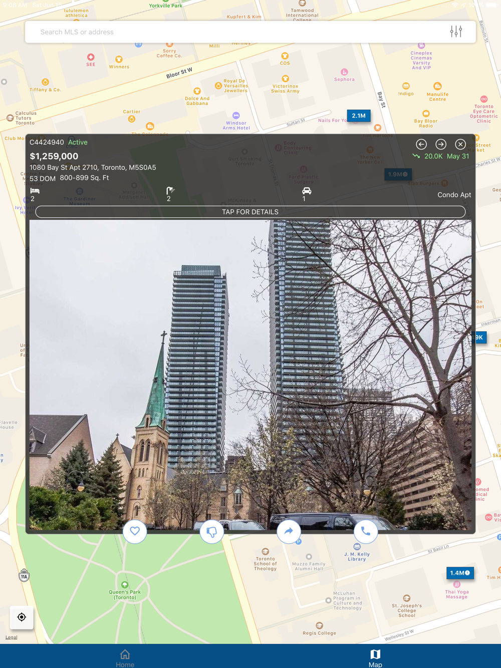Screen dimensions: 501x668
Task: Tap the Regis College map pin
Action: click(319, 625)
